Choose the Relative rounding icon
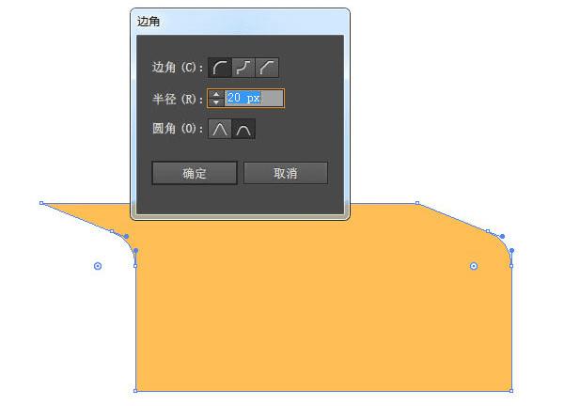The width and height of the screenshot is (564, 406). point(243,129)
